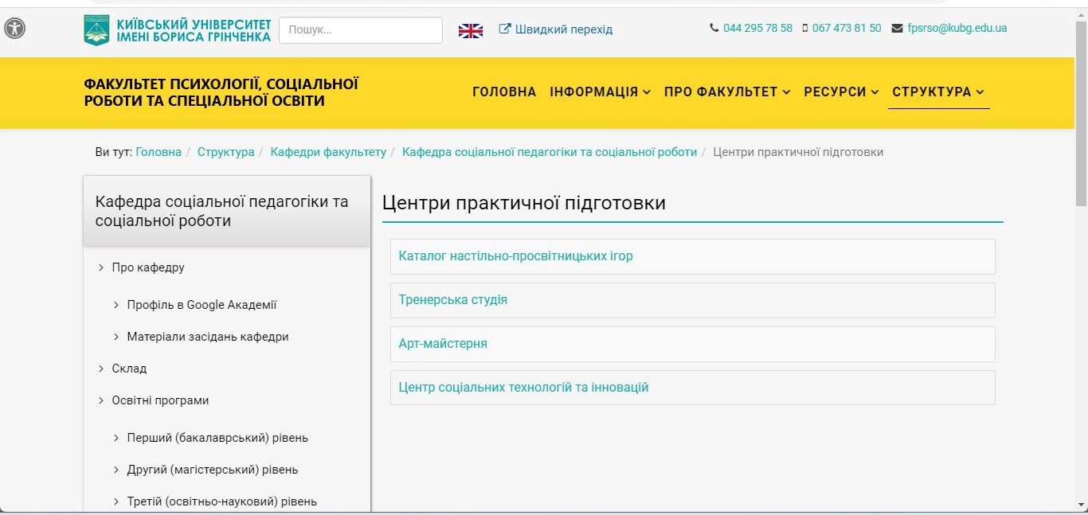Click the quick jump external-link icon
1088x515 pixels.
[x=505, y=29]
